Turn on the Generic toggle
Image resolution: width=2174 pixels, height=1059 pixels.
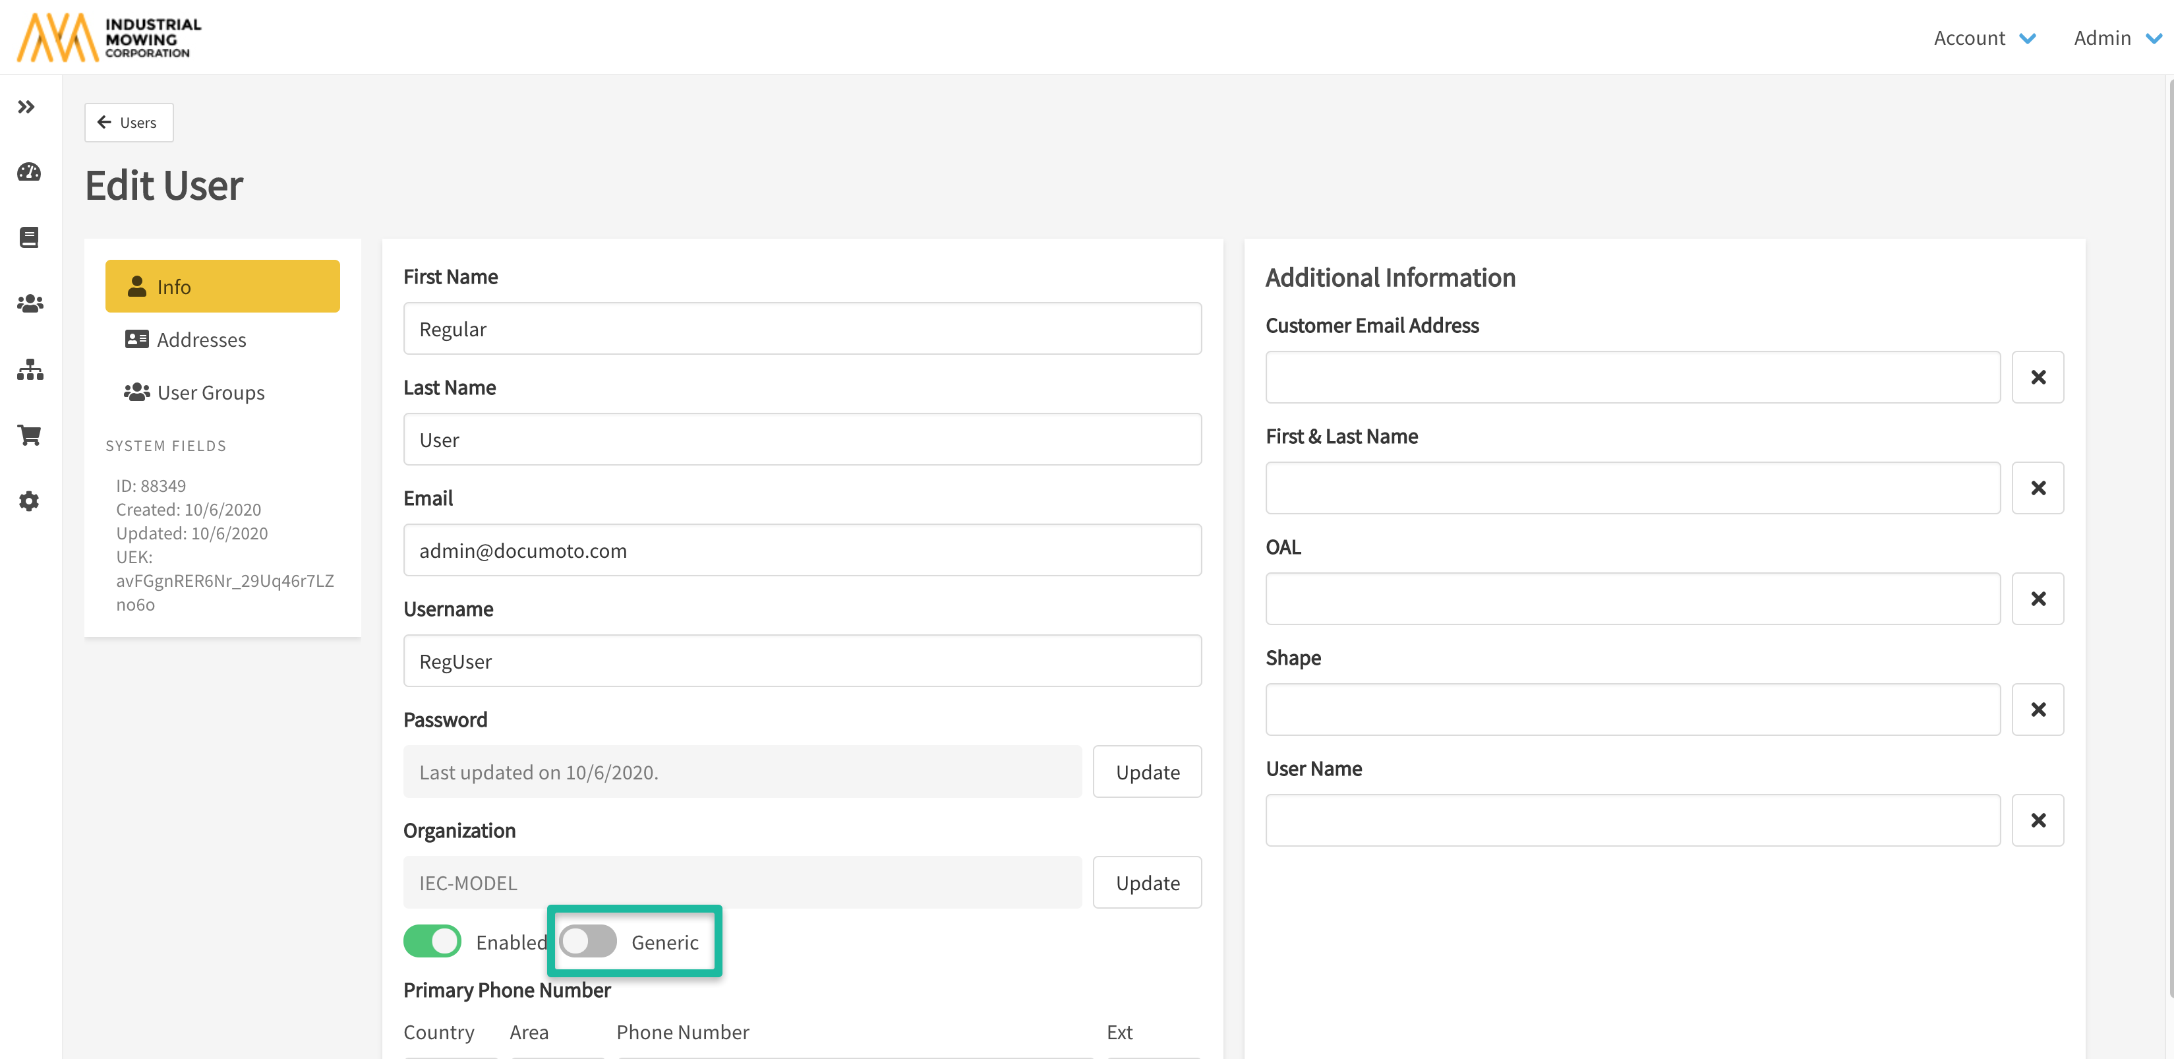[x=588, y=941]
